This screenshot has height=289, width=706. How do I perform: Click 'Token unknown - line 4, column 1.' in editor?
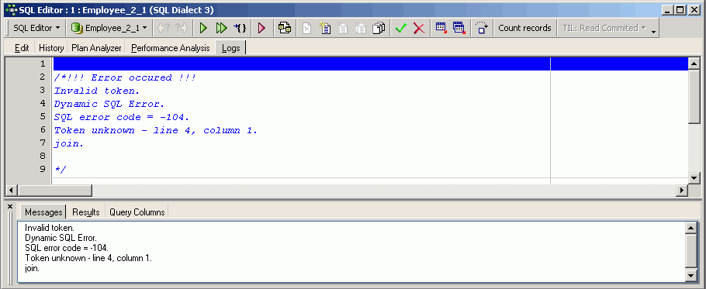(156, 130)
